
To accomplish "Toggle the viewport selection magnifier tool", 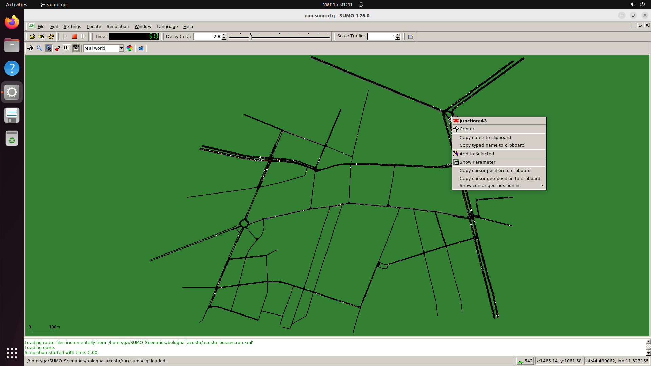I will pyautogui.click(x=48, y=48).
